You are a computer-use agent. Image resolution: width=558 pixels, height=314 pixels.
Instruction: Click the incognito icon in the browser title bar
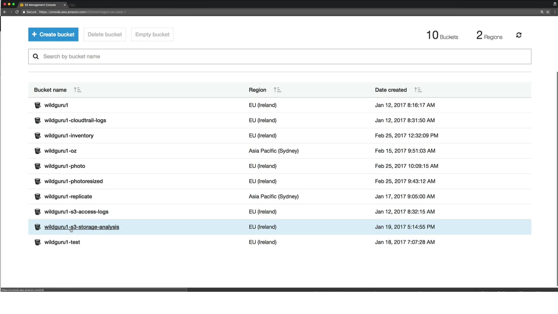(x=555, y=4)
